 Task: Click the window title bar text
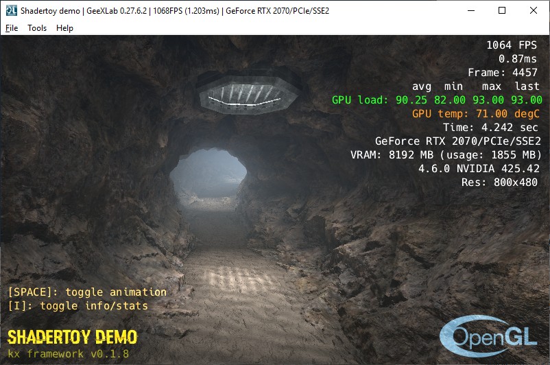tap(175, 11)
